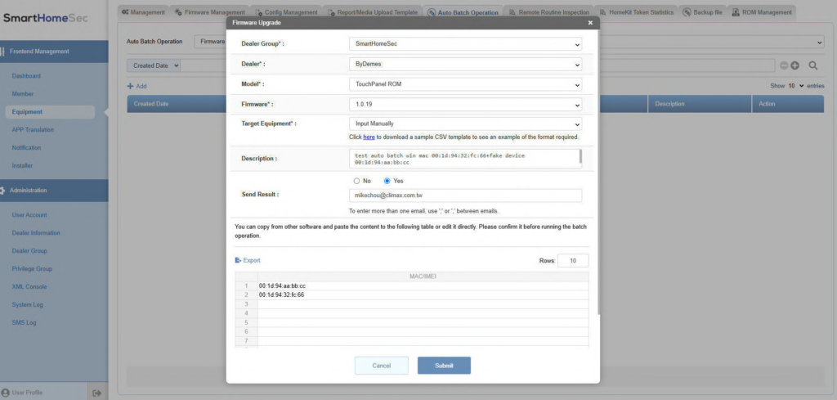Expand the Frontend Management section
This screenshot has height=400, width=837.
(54, 52)
